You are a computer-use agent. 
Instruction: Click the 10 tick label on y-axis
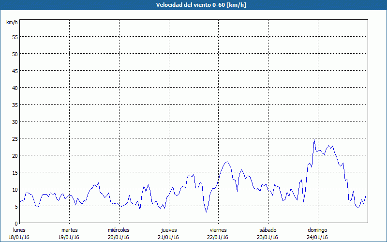15,189
